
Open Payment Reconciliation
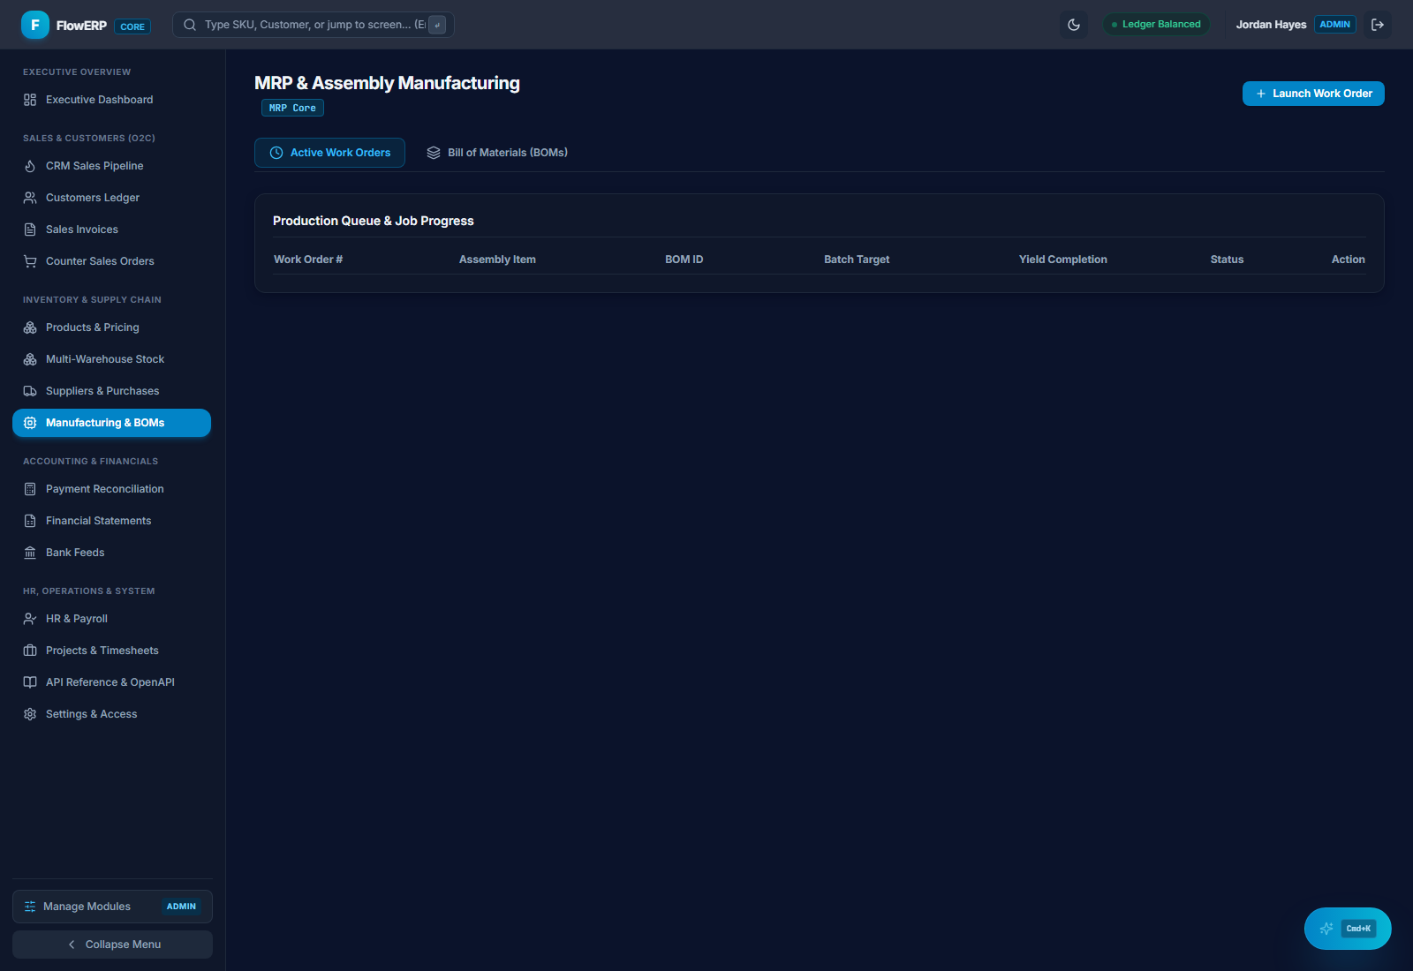[111, 489]
